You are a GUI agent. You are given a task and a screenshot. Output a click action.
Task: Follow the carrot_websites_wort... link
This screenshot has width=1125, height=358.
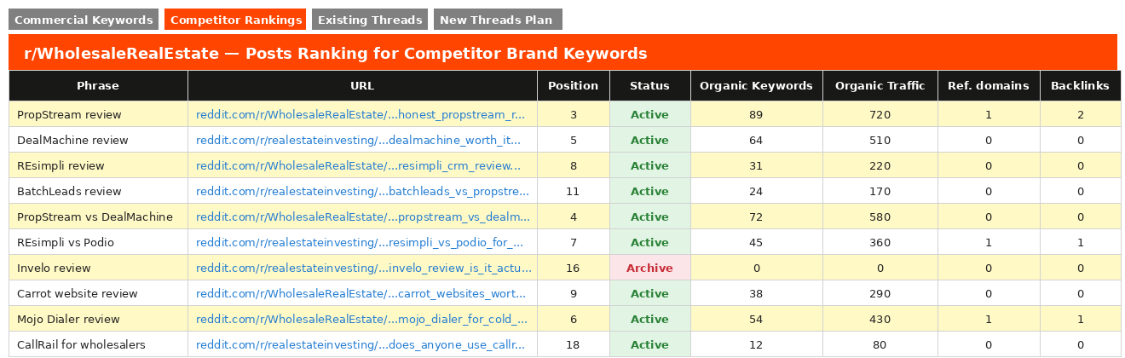(x=361, y=293)
